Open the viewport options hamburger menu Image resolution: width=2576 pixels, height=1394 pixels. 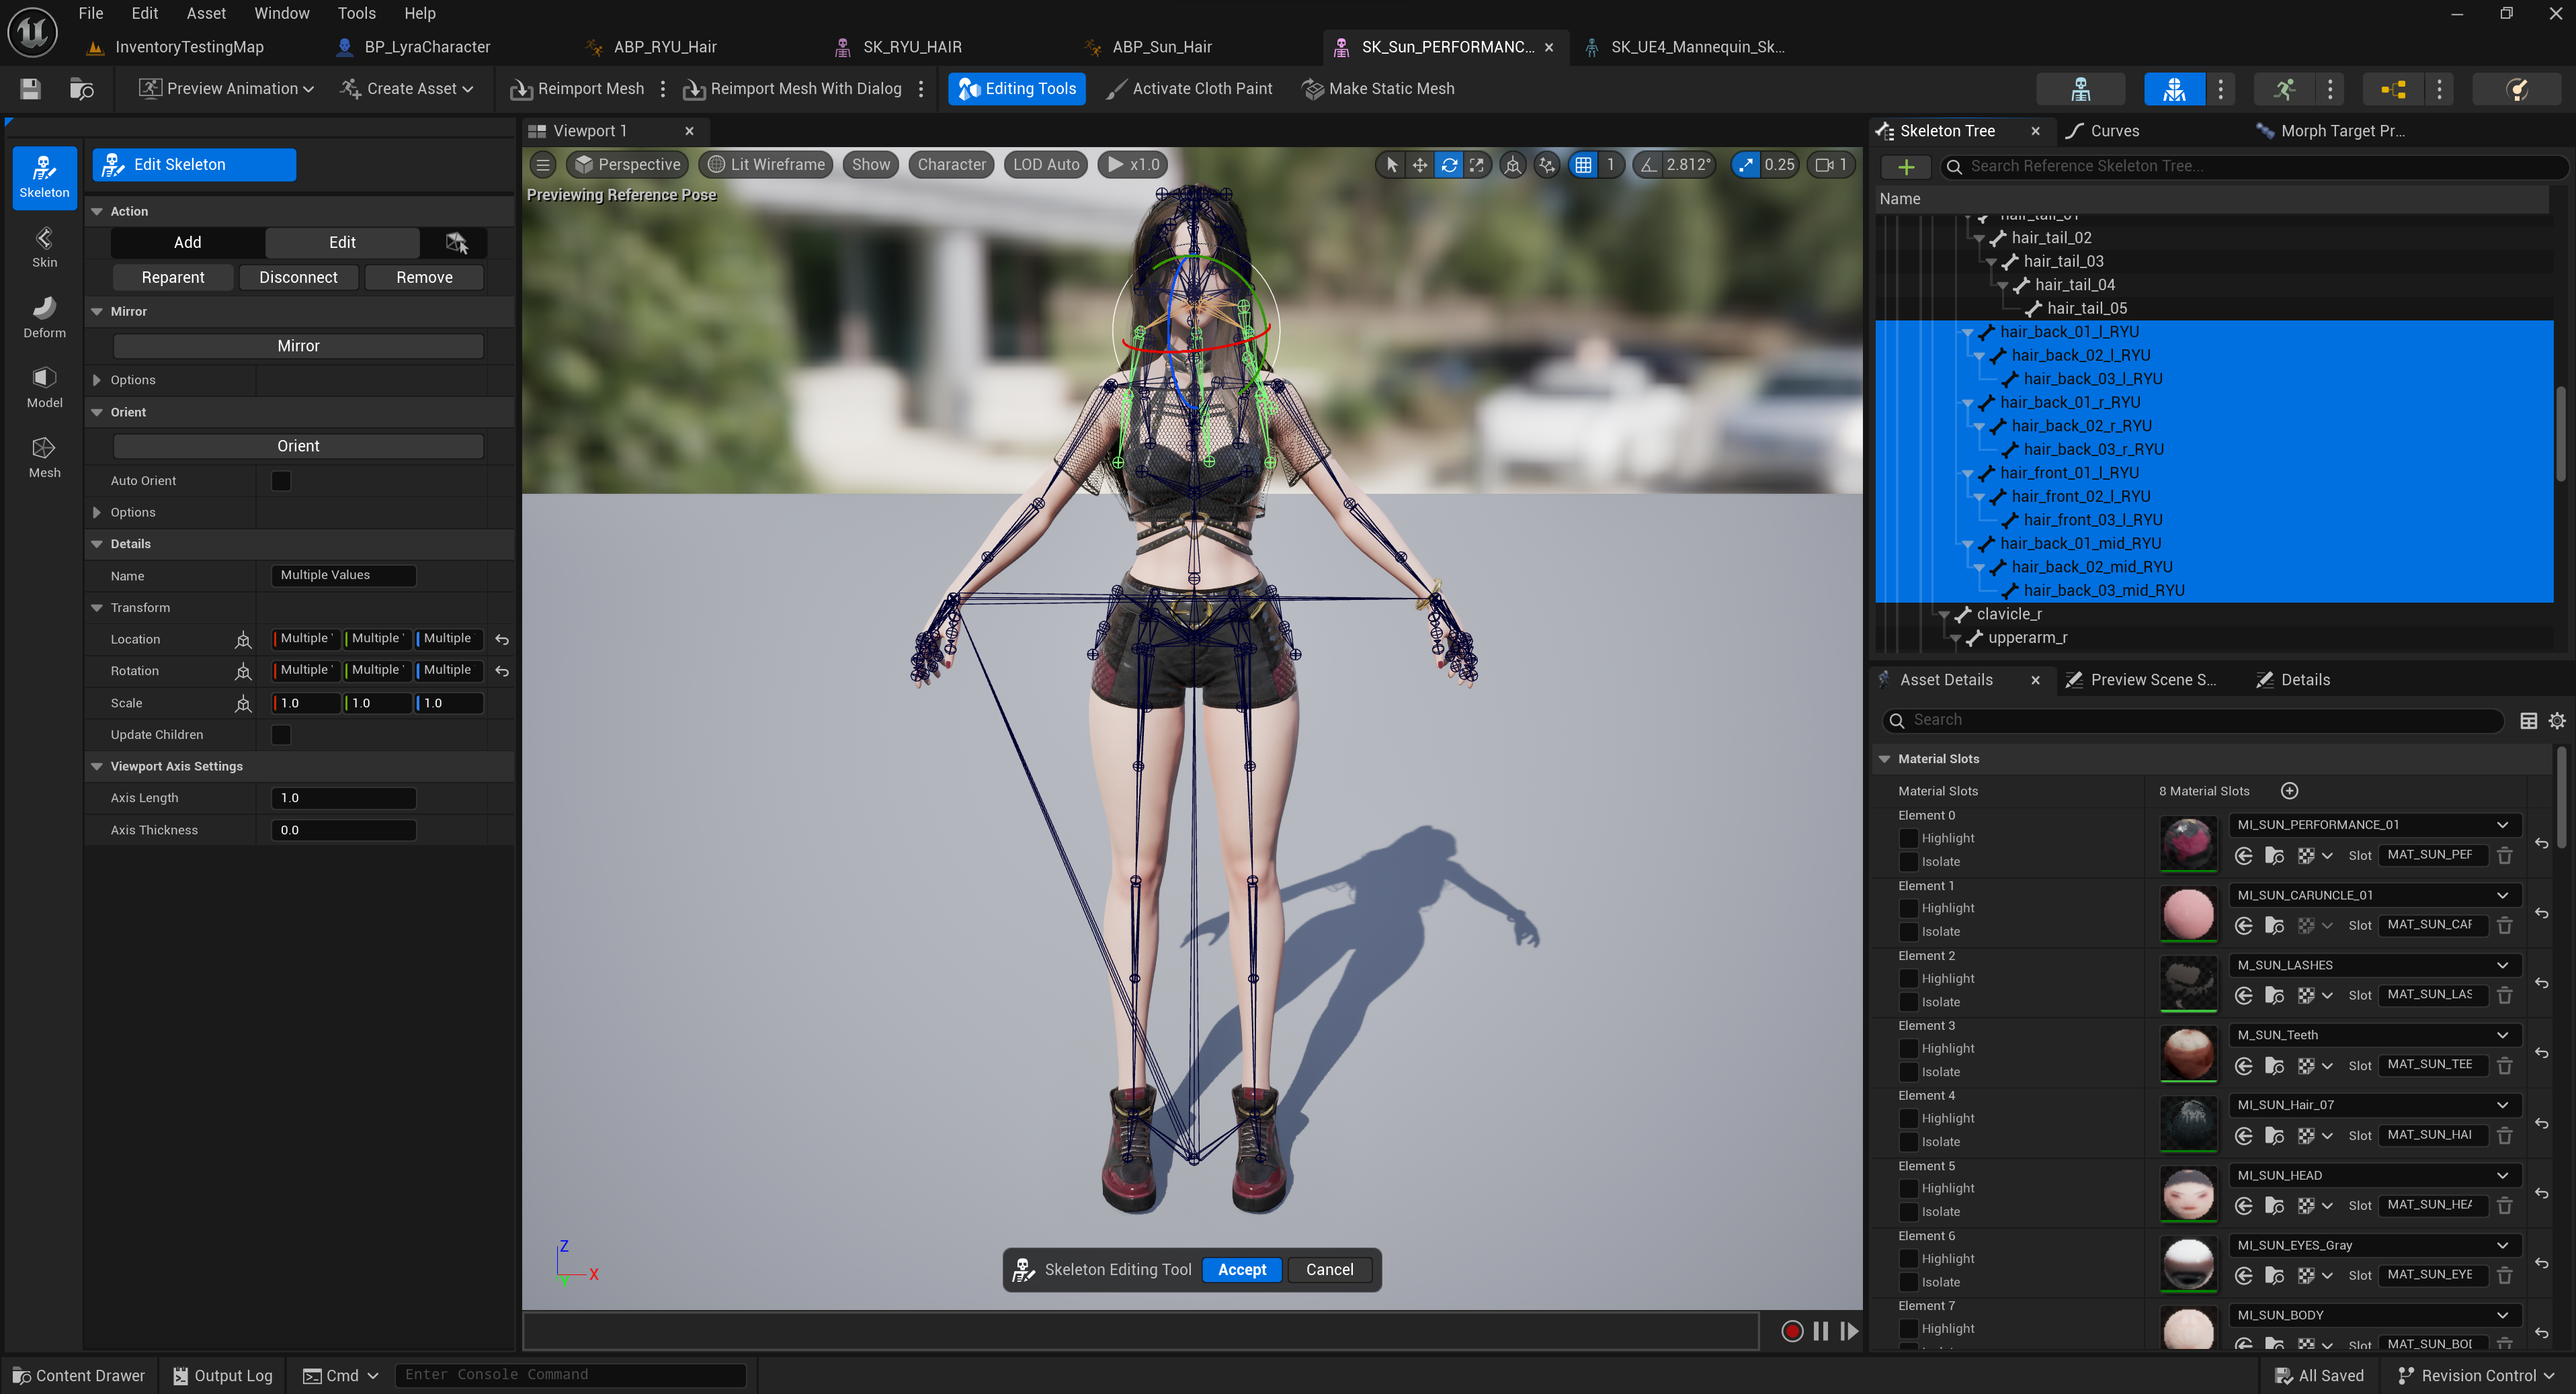[x=543, y=165]
